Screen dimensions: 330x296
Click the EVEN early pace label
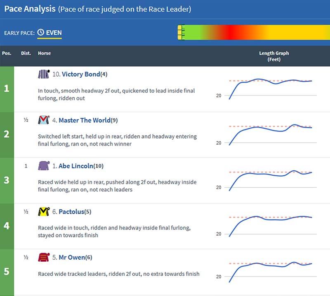point(54,32)
